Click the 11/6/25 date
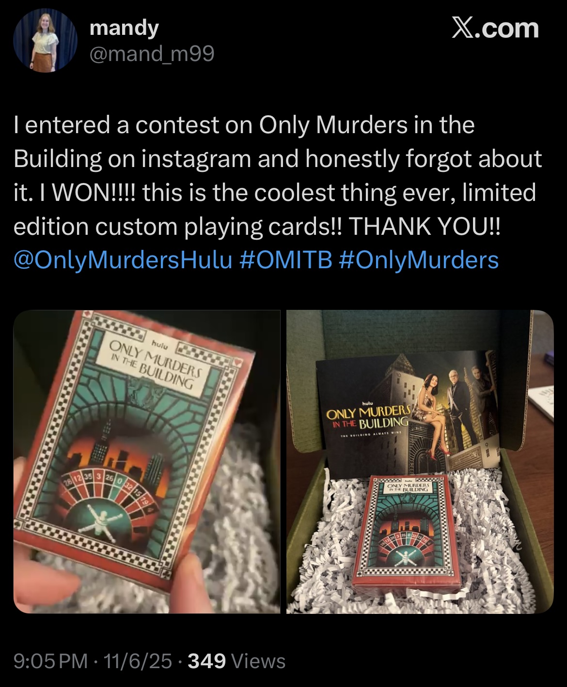Viewport: 567px width, 687px height. (x=135, y=661)
